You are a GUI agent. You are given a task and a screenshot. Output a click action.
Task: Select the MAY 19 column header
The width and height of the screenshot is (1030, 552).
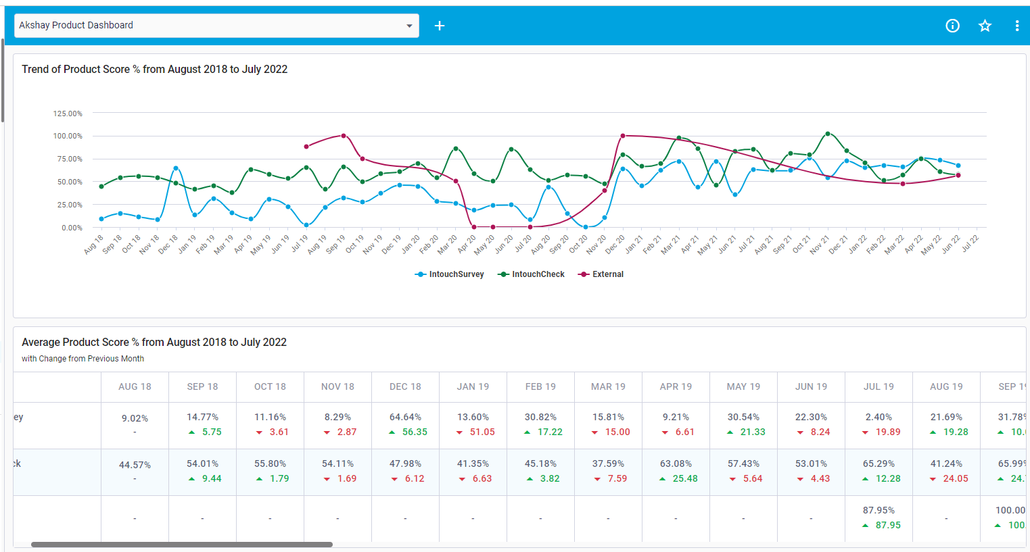(x=743, y=386)
